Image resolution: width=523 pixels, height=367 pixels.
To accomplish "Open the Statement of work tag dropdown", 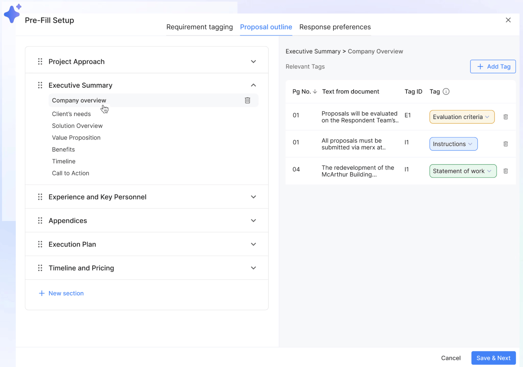I will click(x=489, y=171).
